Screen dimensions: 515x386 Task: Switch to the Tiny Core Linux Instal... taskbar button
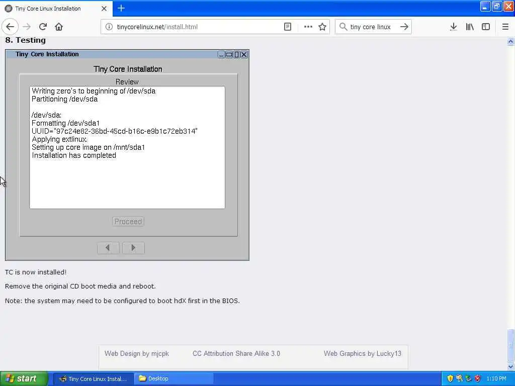[x=93, y=379]
